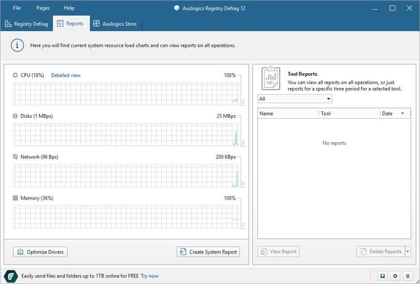Click the Disks icon beside Disks label
The width and height of the screenshot is (420, 284).
[x=15, y=116]
